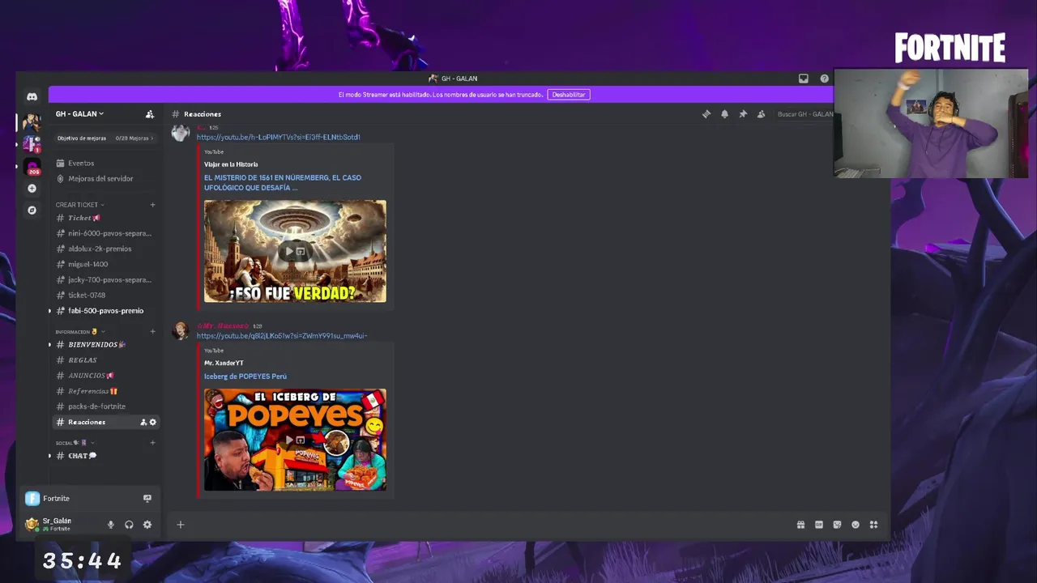Open the GH - GALAN server dropdown
Image resolution: width=1037 pixels, height=583 pixels.
point(79,114)
